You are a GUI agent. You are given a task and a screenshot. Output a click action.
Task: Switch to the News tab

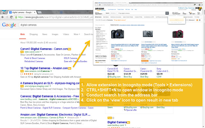(45, 34)
